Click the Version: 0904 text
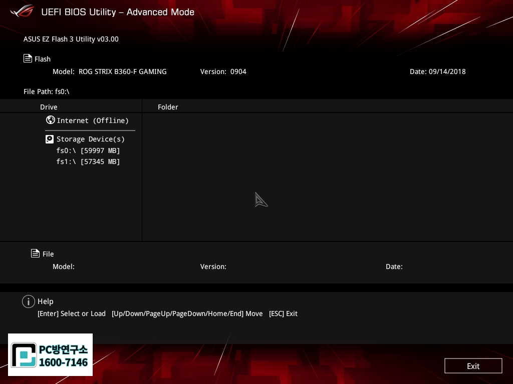Image resolution: width=513 pixels, height=384 pixels. pos(223,71)
